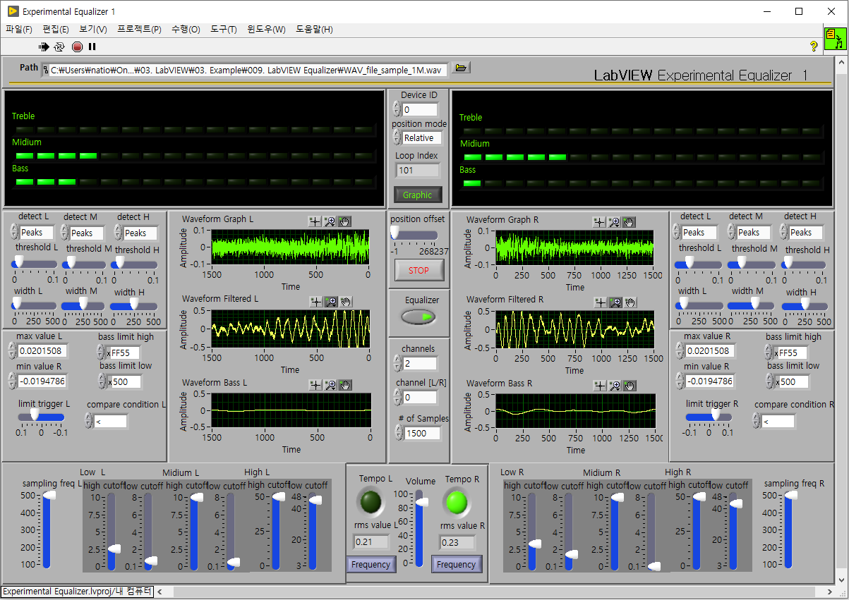Viewport: 849px width, 600px height.
Task: Click the limit trigger L slider
Action: [41, 417]
